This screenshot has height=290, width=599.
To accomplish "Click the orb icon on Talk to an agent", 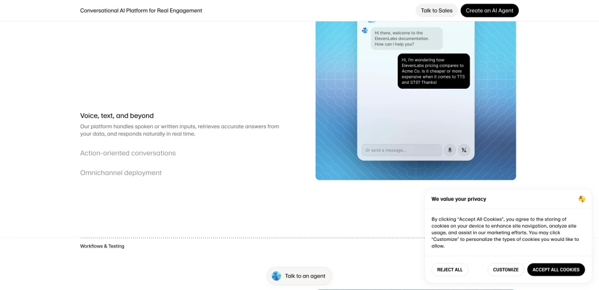I will 276,276.
